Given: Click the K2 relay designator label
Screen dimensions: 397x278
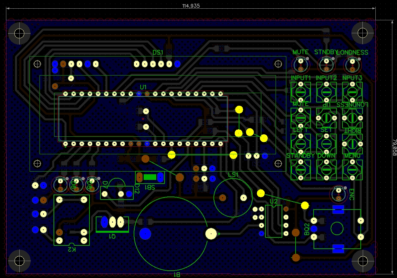Looking at the screenshot, I should [71, 249].
